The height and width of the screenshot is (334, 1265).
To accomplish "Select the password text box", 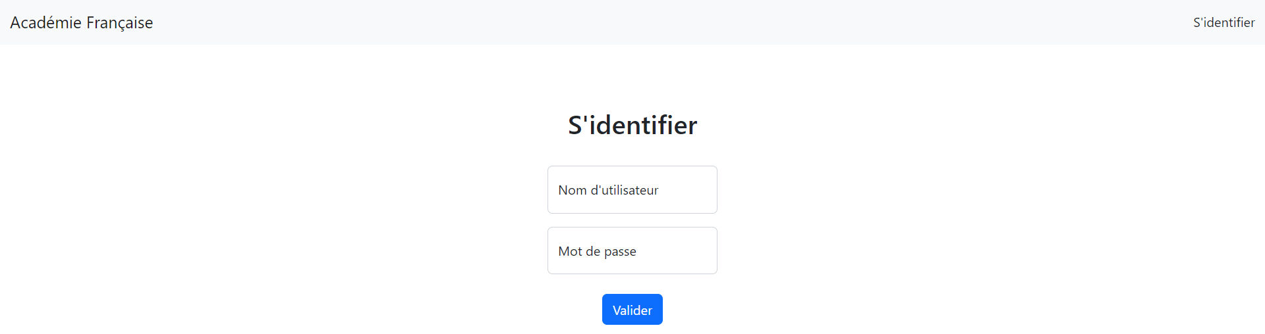I will 632,251.
